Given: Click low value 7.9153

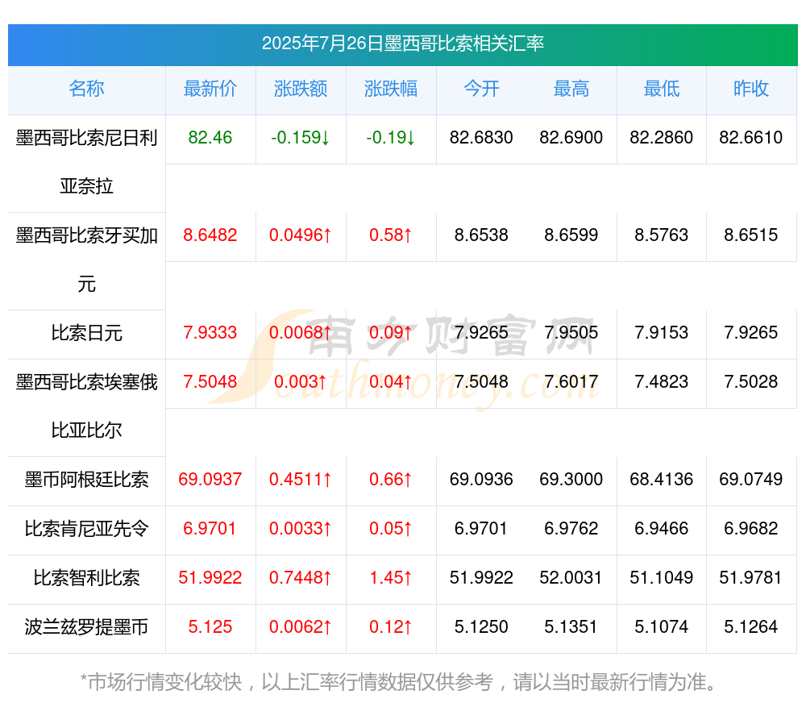Looking at the screenshot, I should tap(662, 333).
